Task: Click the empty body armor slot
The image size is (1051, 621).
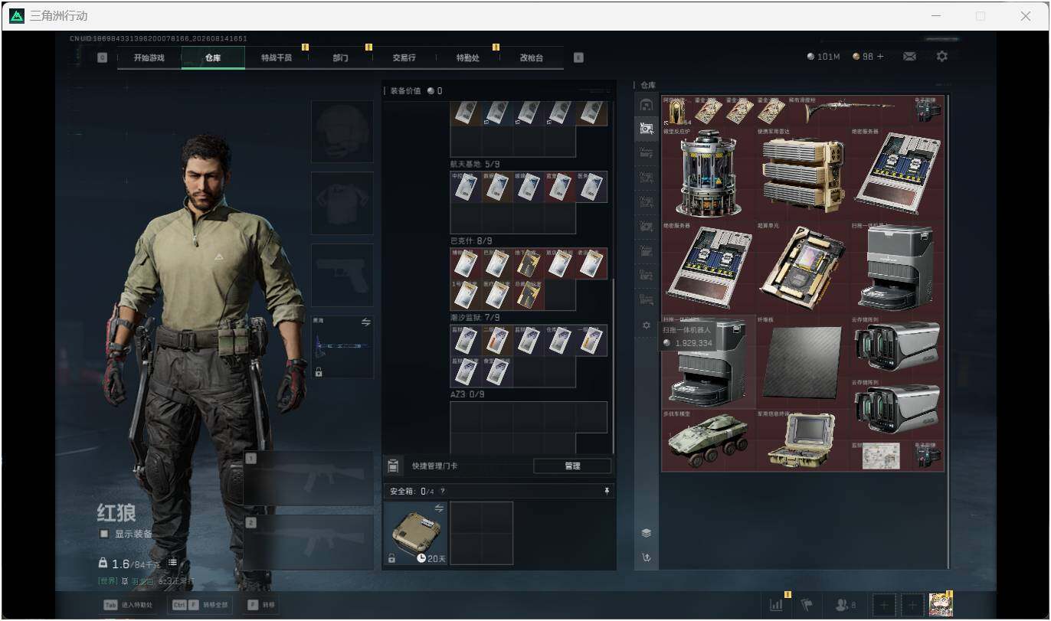Action: coord(342,203)
